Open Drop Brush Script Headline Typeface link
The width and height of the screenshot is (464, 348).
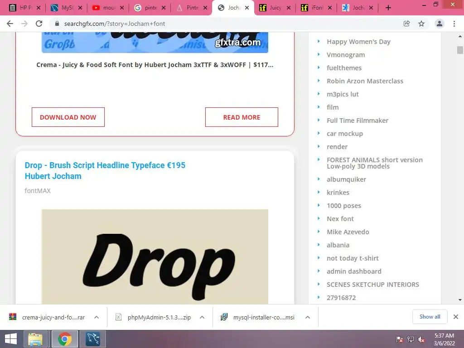[105, 170]
